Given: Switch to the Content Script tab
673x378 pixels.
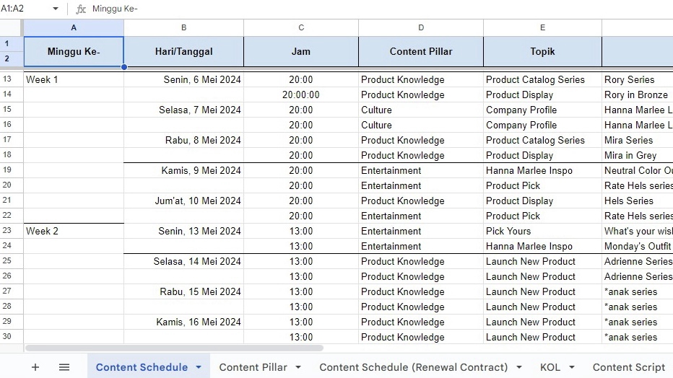Looking at the screenshot, I should click(628, 367).
